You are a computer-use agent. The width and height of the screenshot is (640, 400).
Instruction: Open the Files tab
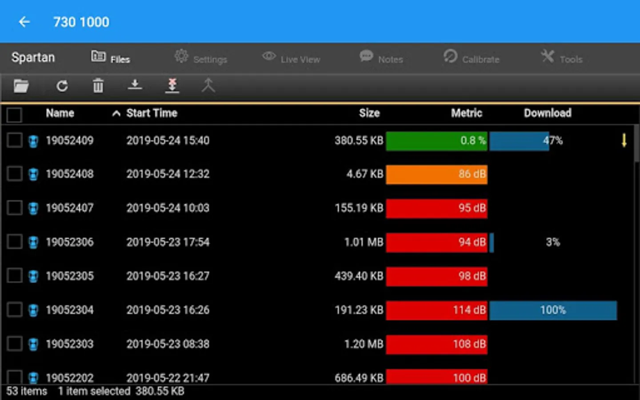click(111, 58)
